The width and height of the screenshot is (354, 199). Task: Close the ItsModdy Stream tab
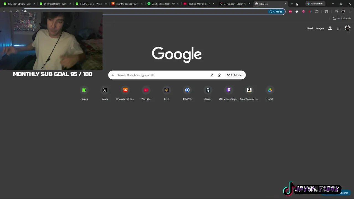pos(34,4)
